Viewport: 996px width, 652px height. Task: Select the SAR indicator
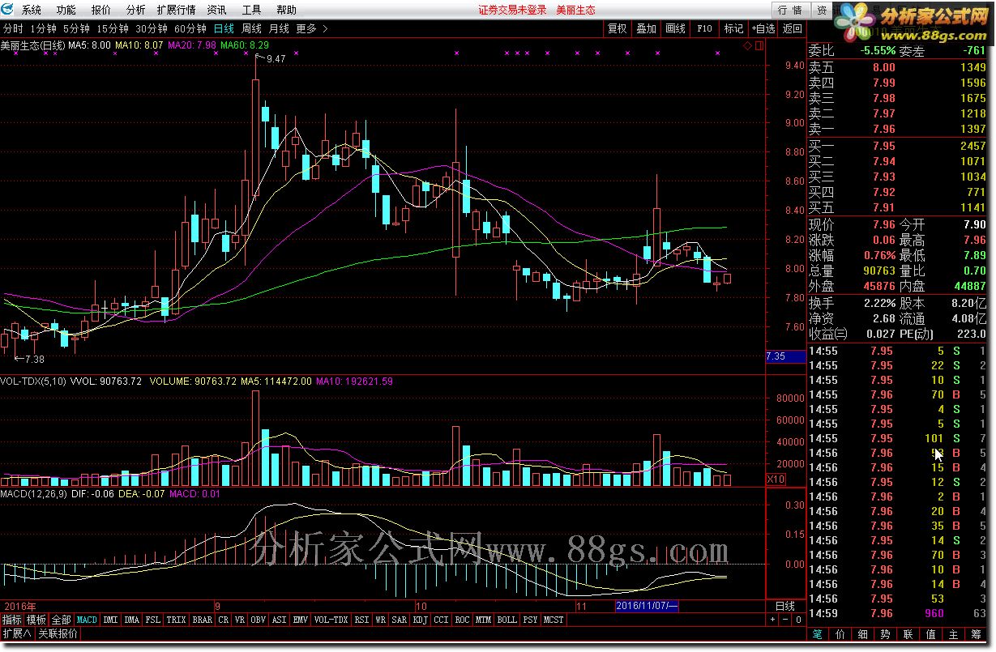[x=400, y=620]
